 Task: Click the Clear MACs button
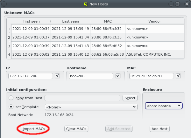(76, 129)
